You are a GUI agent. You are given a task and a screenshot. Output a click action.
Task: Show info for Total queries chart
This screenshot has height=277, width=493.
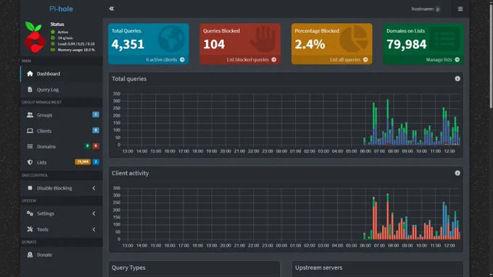coord(457,79)
